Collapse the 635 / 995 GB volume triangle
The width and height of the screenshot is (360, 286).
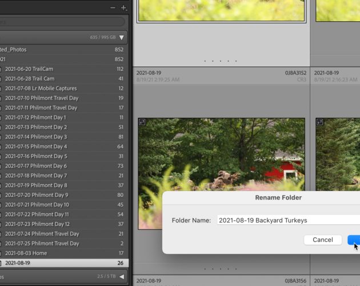coord(122,38)
